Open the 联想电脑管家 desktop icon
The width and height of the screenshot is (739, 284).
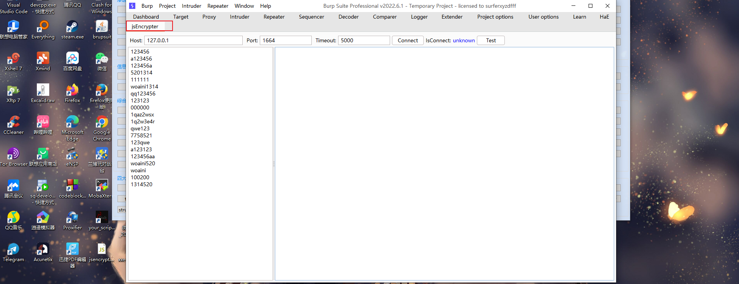point(14,30)
